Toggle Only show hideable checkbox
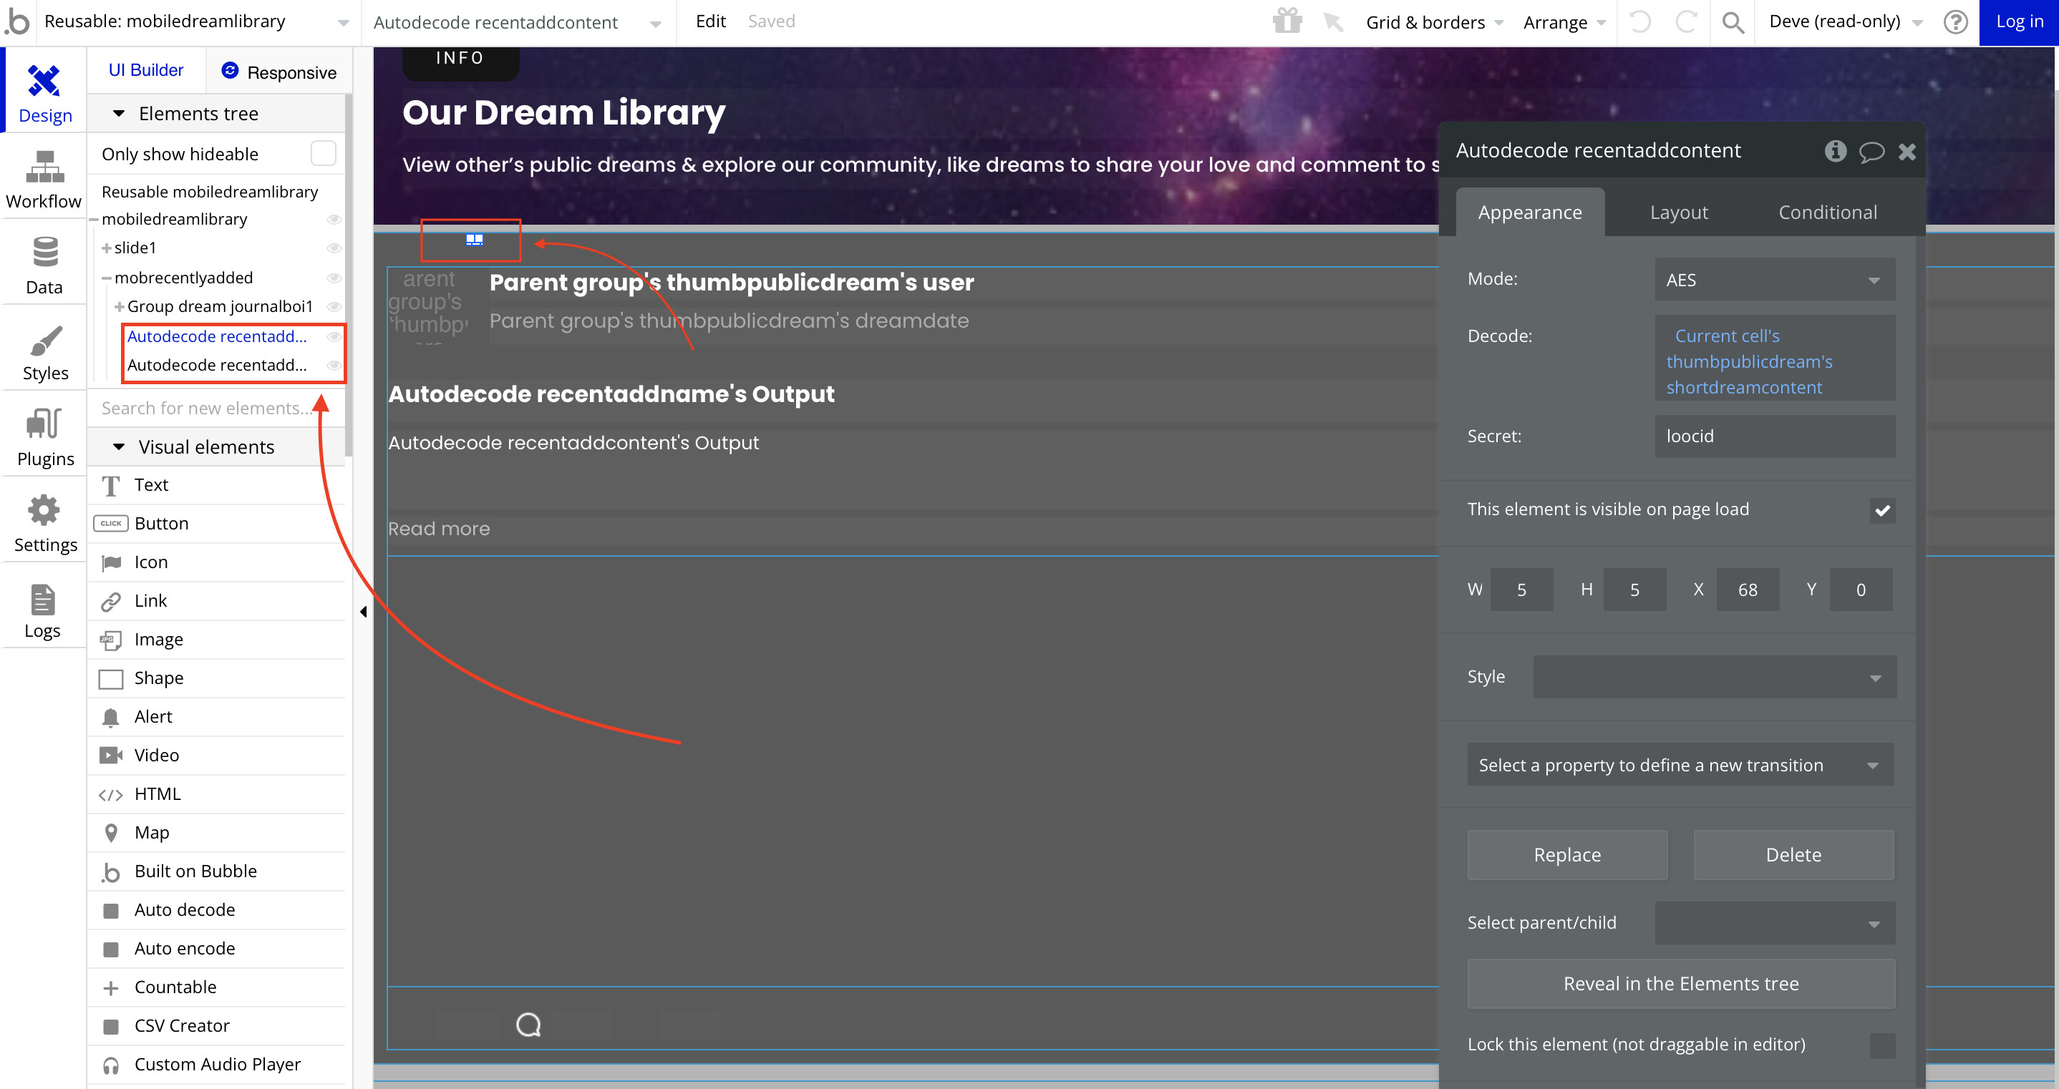The height and width of the screenshot is (1089, 2059). pyautogui.click(x=323, y=153)
